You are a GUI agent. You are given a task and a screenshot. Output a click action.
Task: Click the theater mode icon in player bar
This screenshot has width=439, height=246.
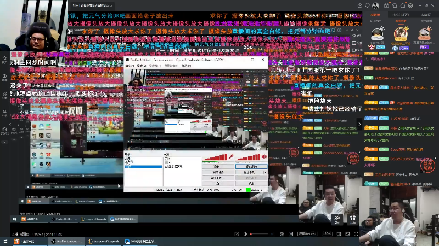click(x=347, y=234)
